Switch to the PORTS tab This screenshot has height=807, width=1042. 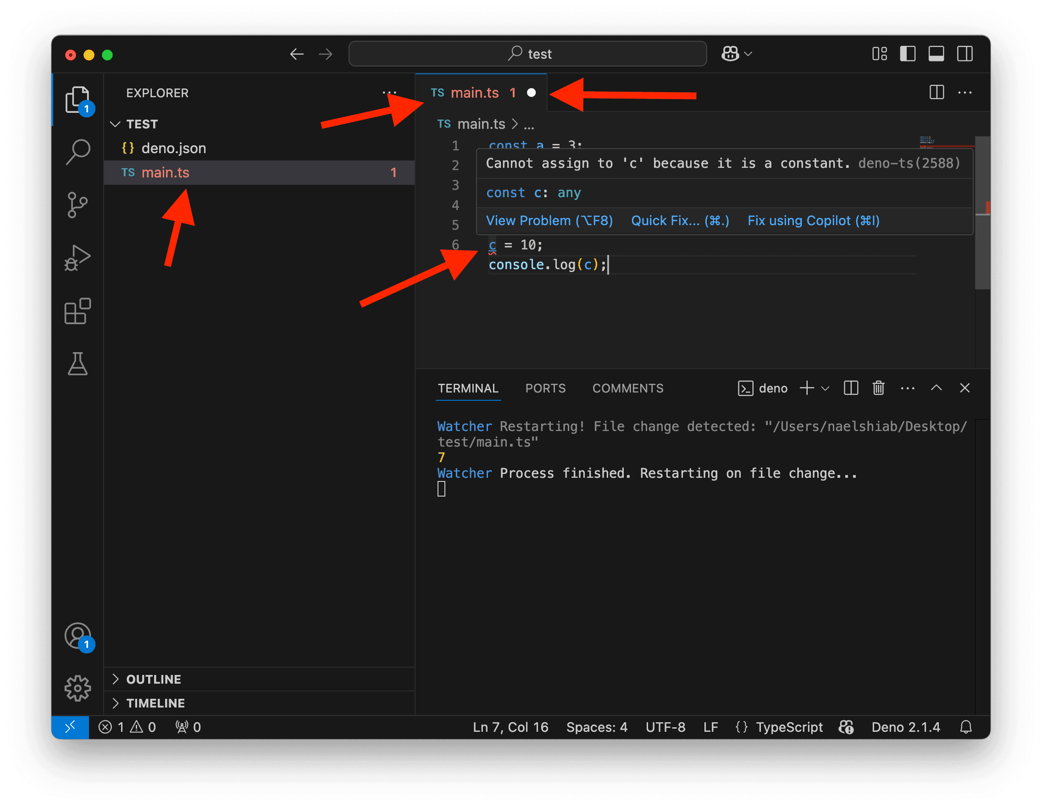[545, 388]
